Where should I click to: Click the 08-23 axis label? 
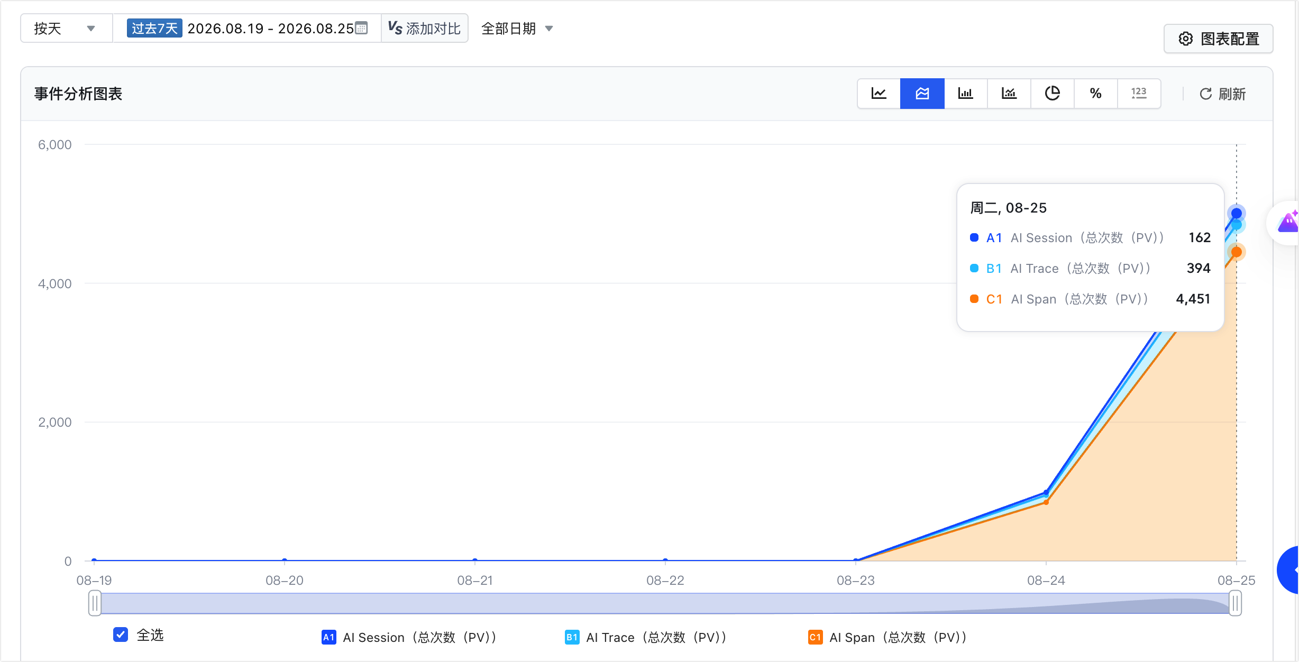click(855, 580)
